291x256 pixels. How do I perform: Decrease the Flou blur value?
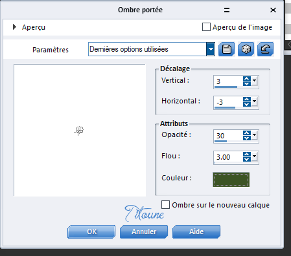click(247, 159)
